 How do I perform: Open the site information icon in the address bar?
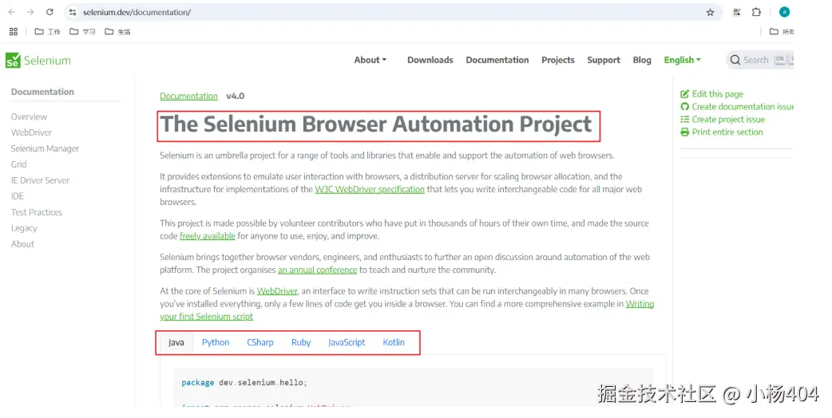73,12
